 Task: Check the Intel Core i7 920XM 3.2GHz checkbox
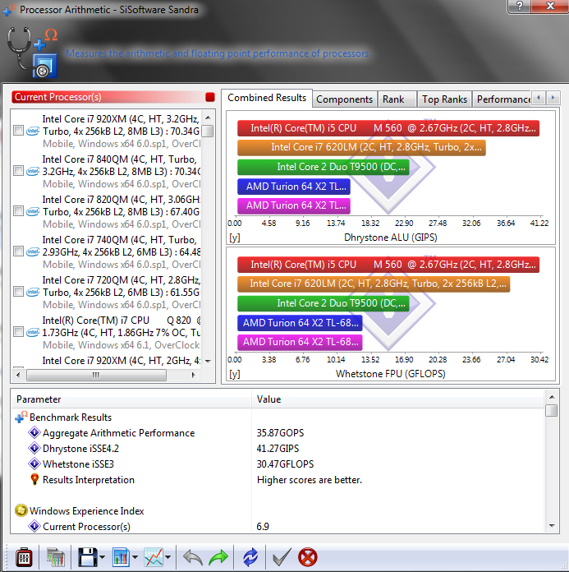pyautogui.click(x=18, y=131)
